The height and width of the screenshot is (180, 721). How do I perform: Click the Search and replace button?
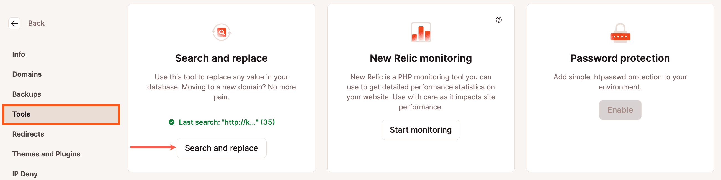[222, 148]
